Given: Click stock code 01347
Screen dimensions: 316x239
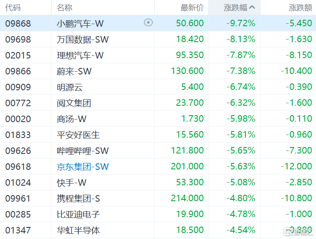Looking at the screenshot, I should tap(18, 230).
